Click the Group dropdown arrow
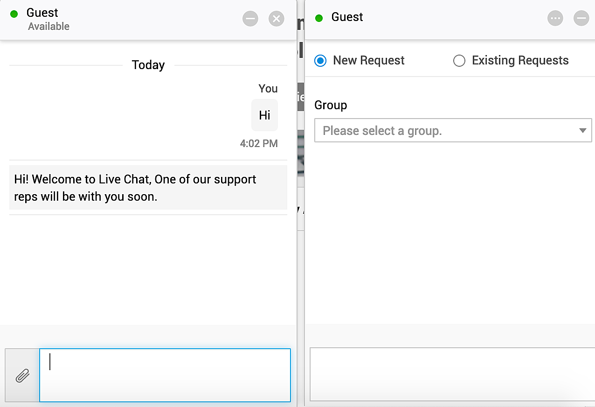Viewport: 595px width, 407px height. (582, 131)
